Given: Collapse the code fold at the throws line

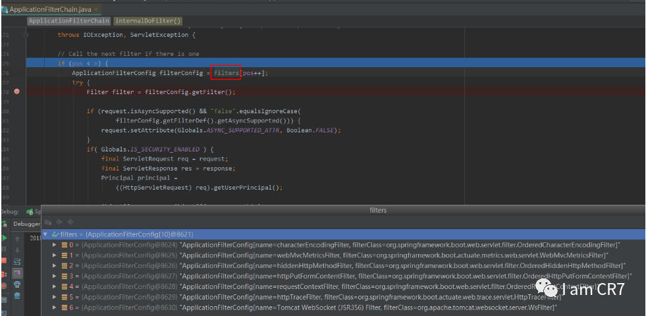Looking at the screenshot, I should (x=26, y=35).
